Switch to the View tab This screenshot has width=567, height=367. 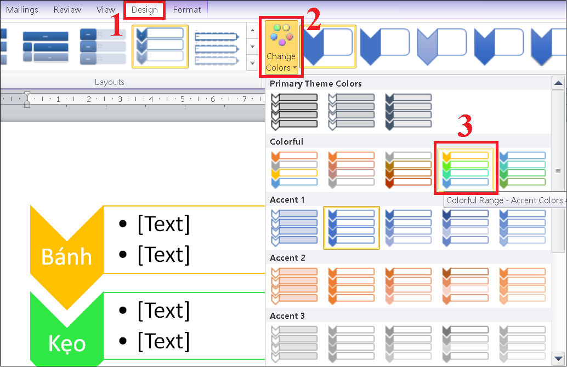[106, 10]
